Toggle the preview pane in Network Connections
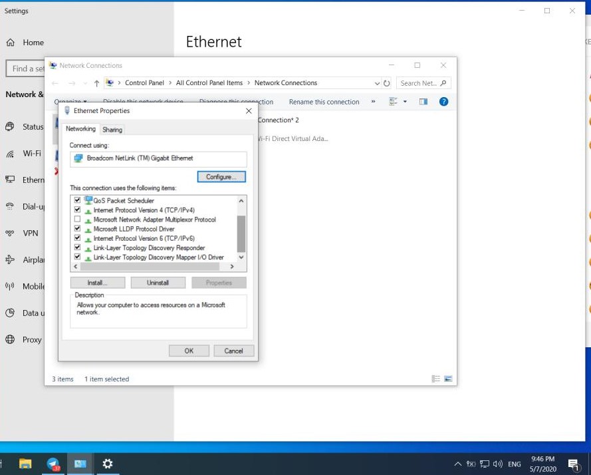 pyautogui.click(x=423, y=102)
